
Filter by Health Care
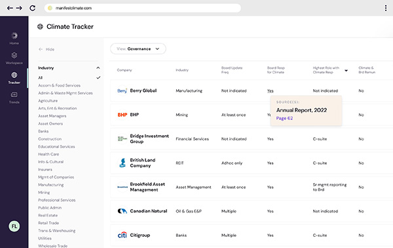pyautogui.click(x=48, y=154)
